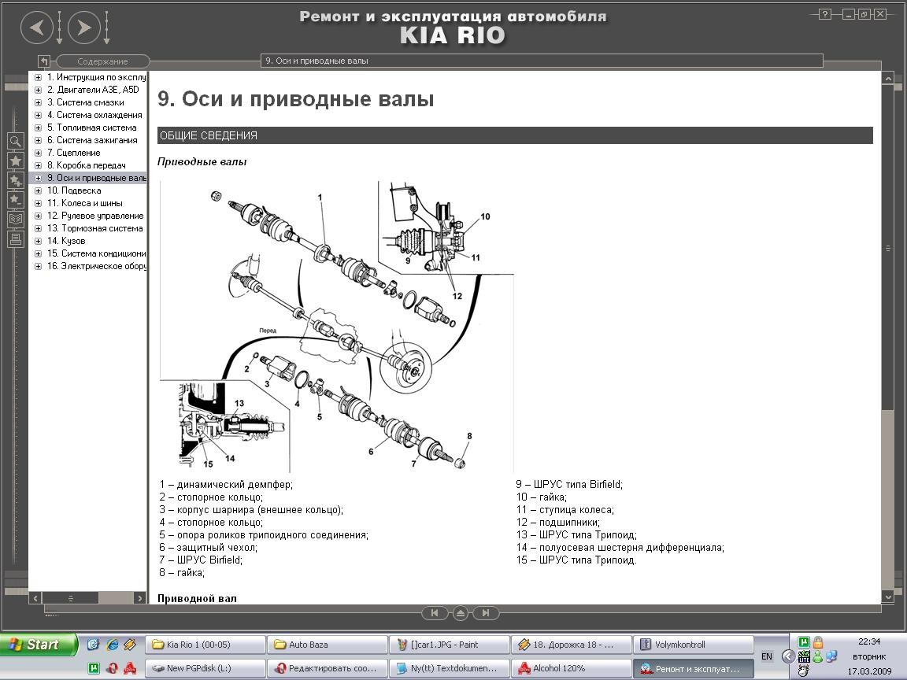Expand hidden tray icons with the arrow
This screenshot has height=680, width=907.
coord(787,656)
